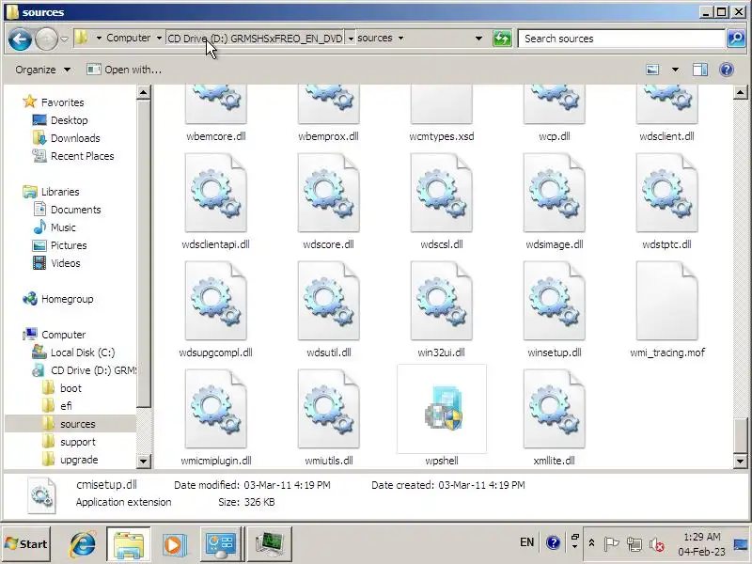Select the wpshell file icon

click(x=442, y=409)
